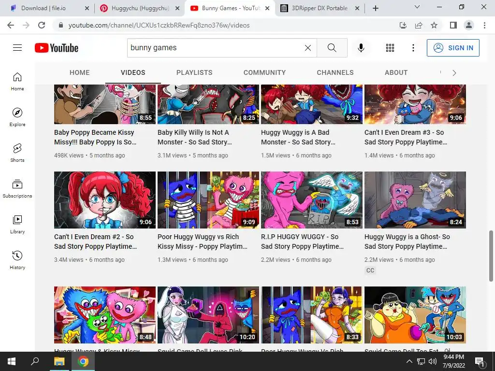Viewport: 495px width, 371px height.
Task: Play the 9:06 Poppy split-face thumbnail
Action: point(105,200)
